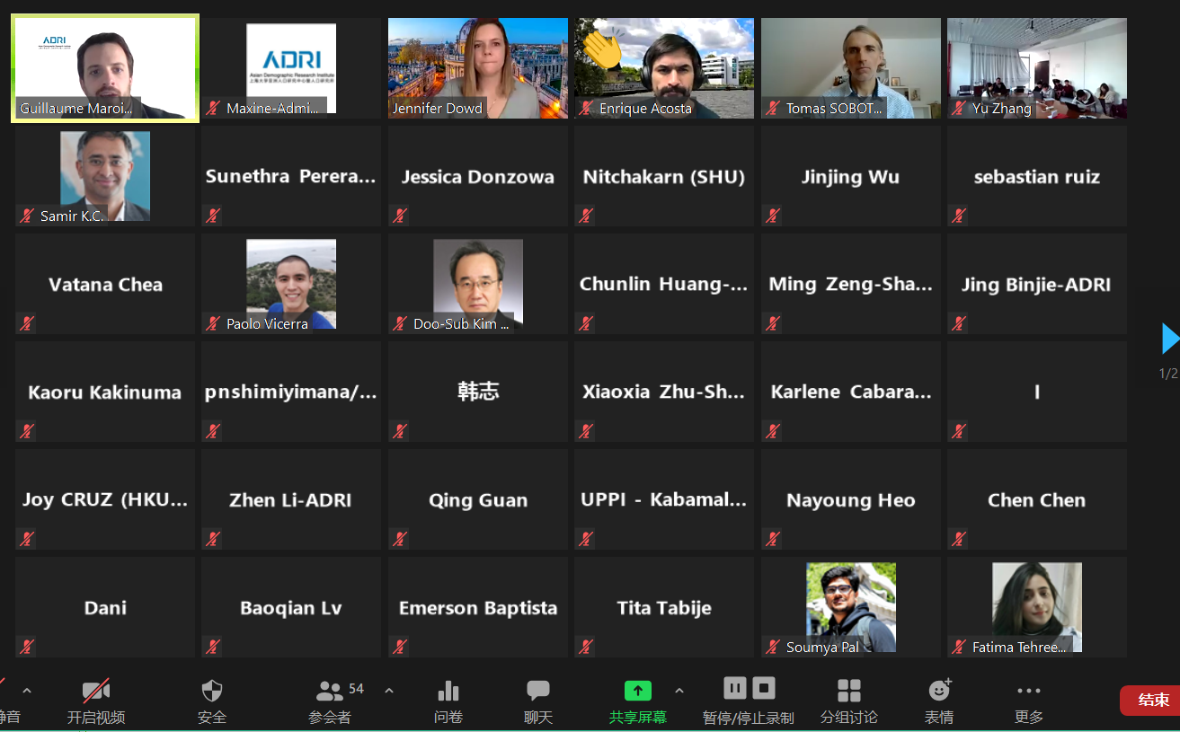Select Guillaume Marois' highlighted video tile

105,68
